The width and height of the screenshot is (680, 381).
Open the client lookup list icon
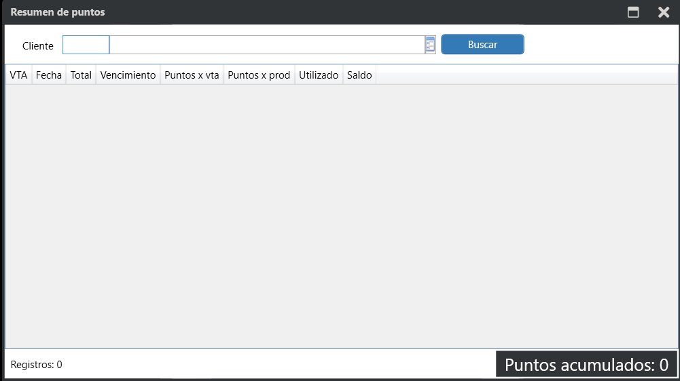[430, 45]
